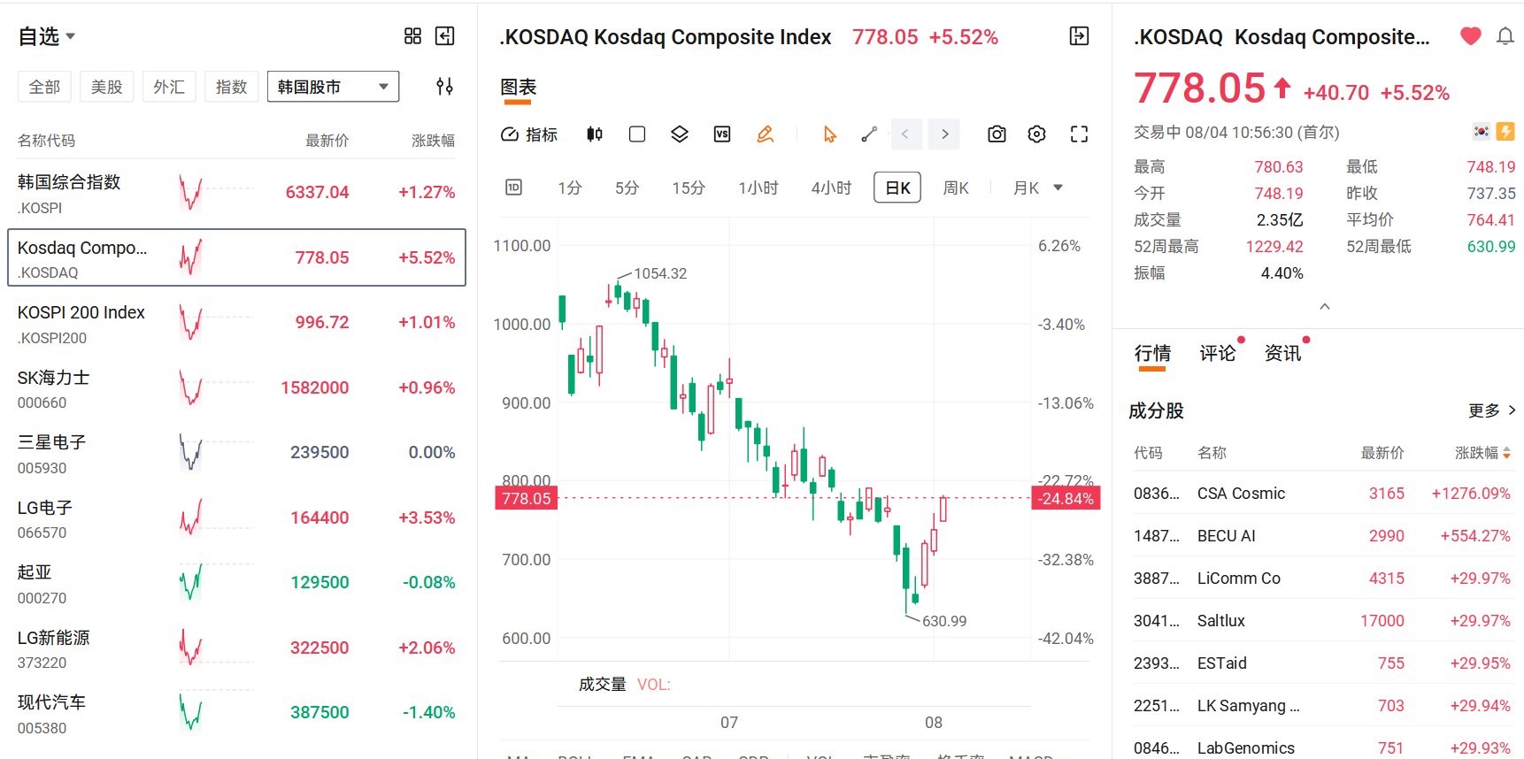The height and width of the screenshot is (759, 1524).
Task: Select the drawing pencil tool
Action: click(x=766, y=134)
